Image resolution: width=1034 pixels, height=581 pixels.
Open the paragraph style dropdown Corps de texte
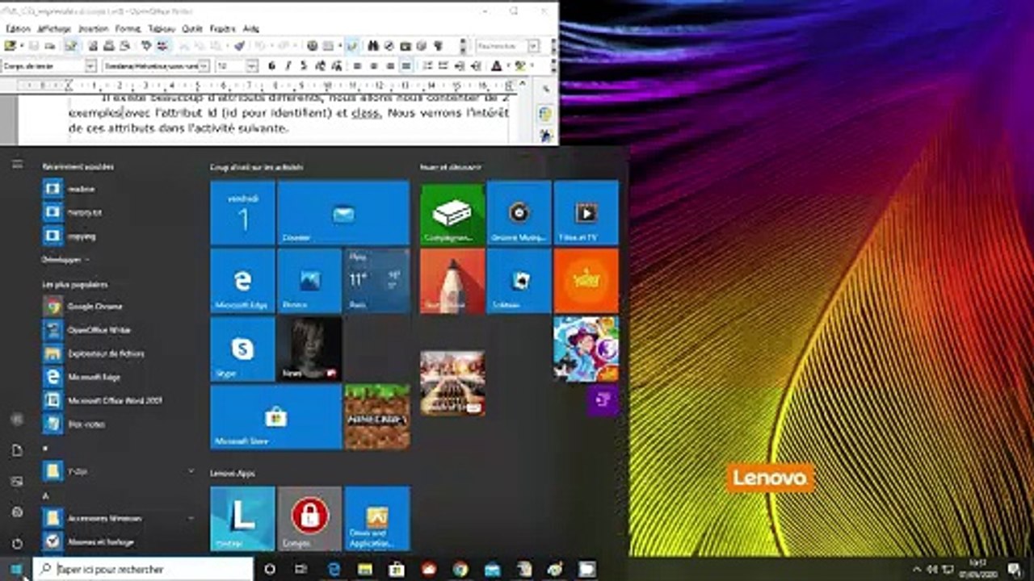[x=90, y=66]
